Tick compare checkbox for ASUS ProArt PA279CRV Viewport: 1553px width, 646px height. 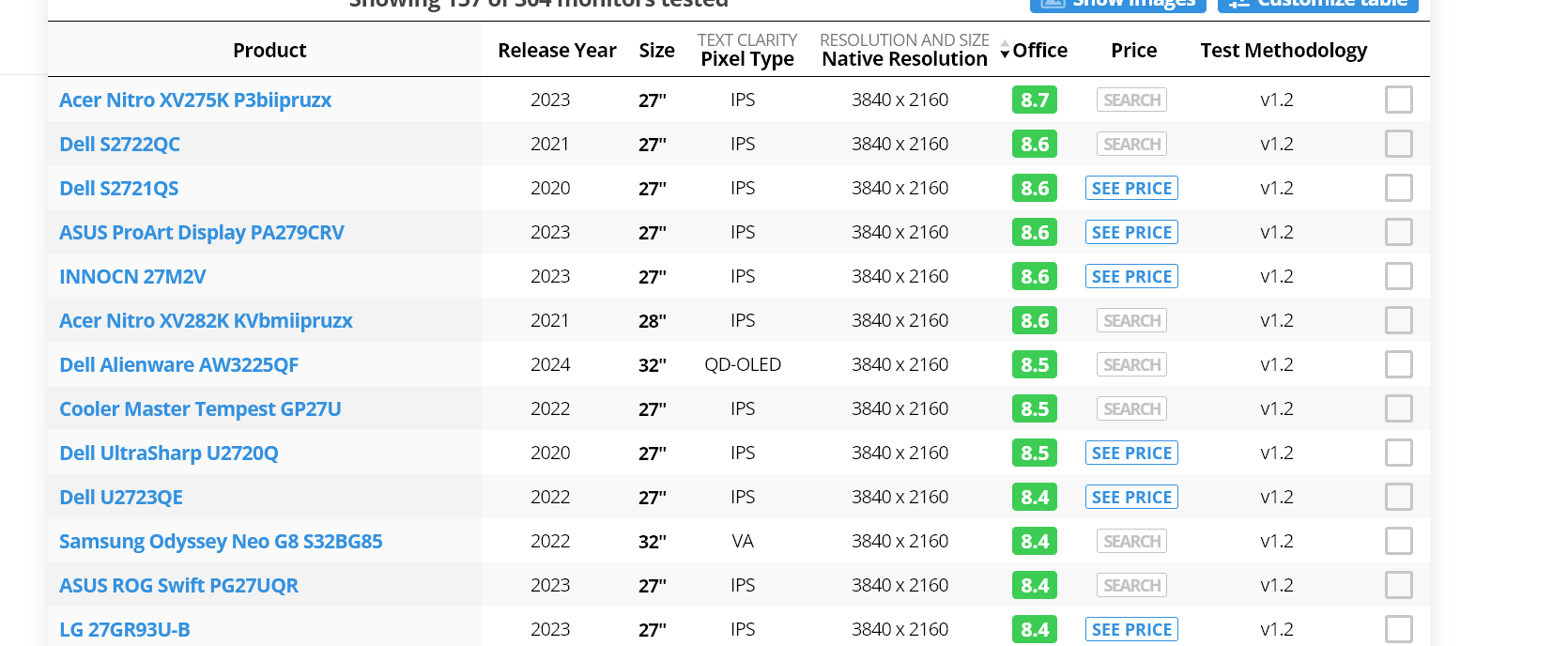1399,232
